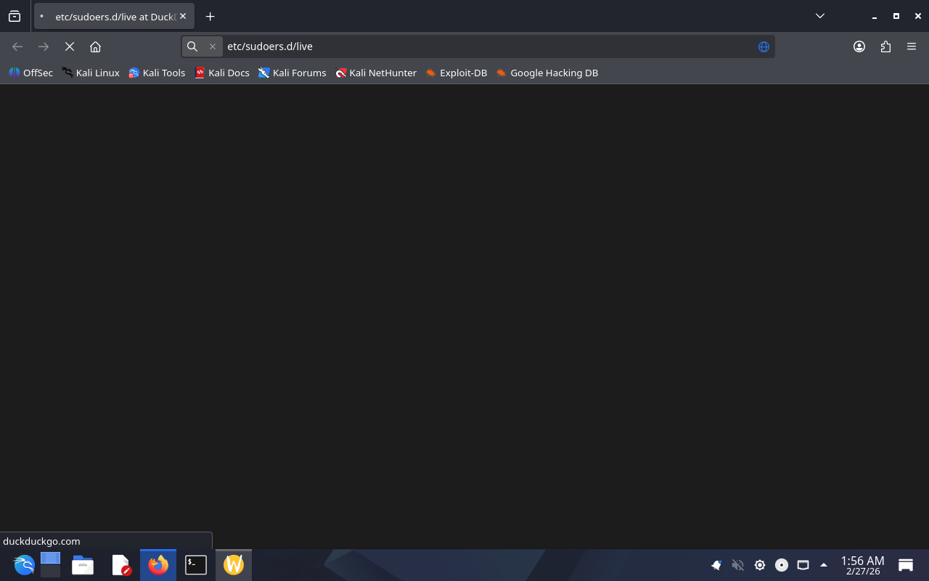The image size is (929, 581).
Task: Launch the terminal from the taskbar
Action: (196, 565)
